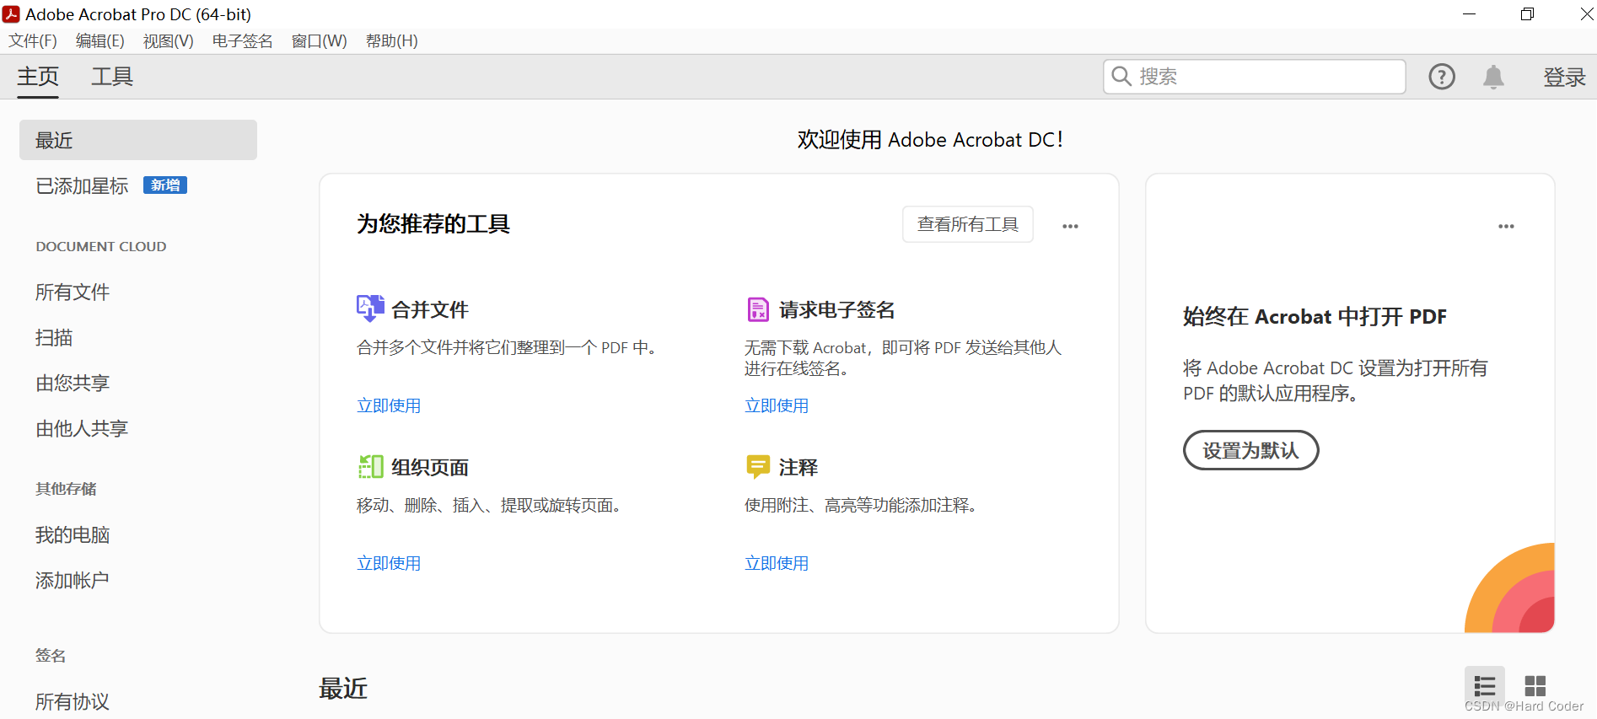Viewport: 1597px width, 719px height.
Task: Click 立即使用 under 注释
Action: [777, 563]
